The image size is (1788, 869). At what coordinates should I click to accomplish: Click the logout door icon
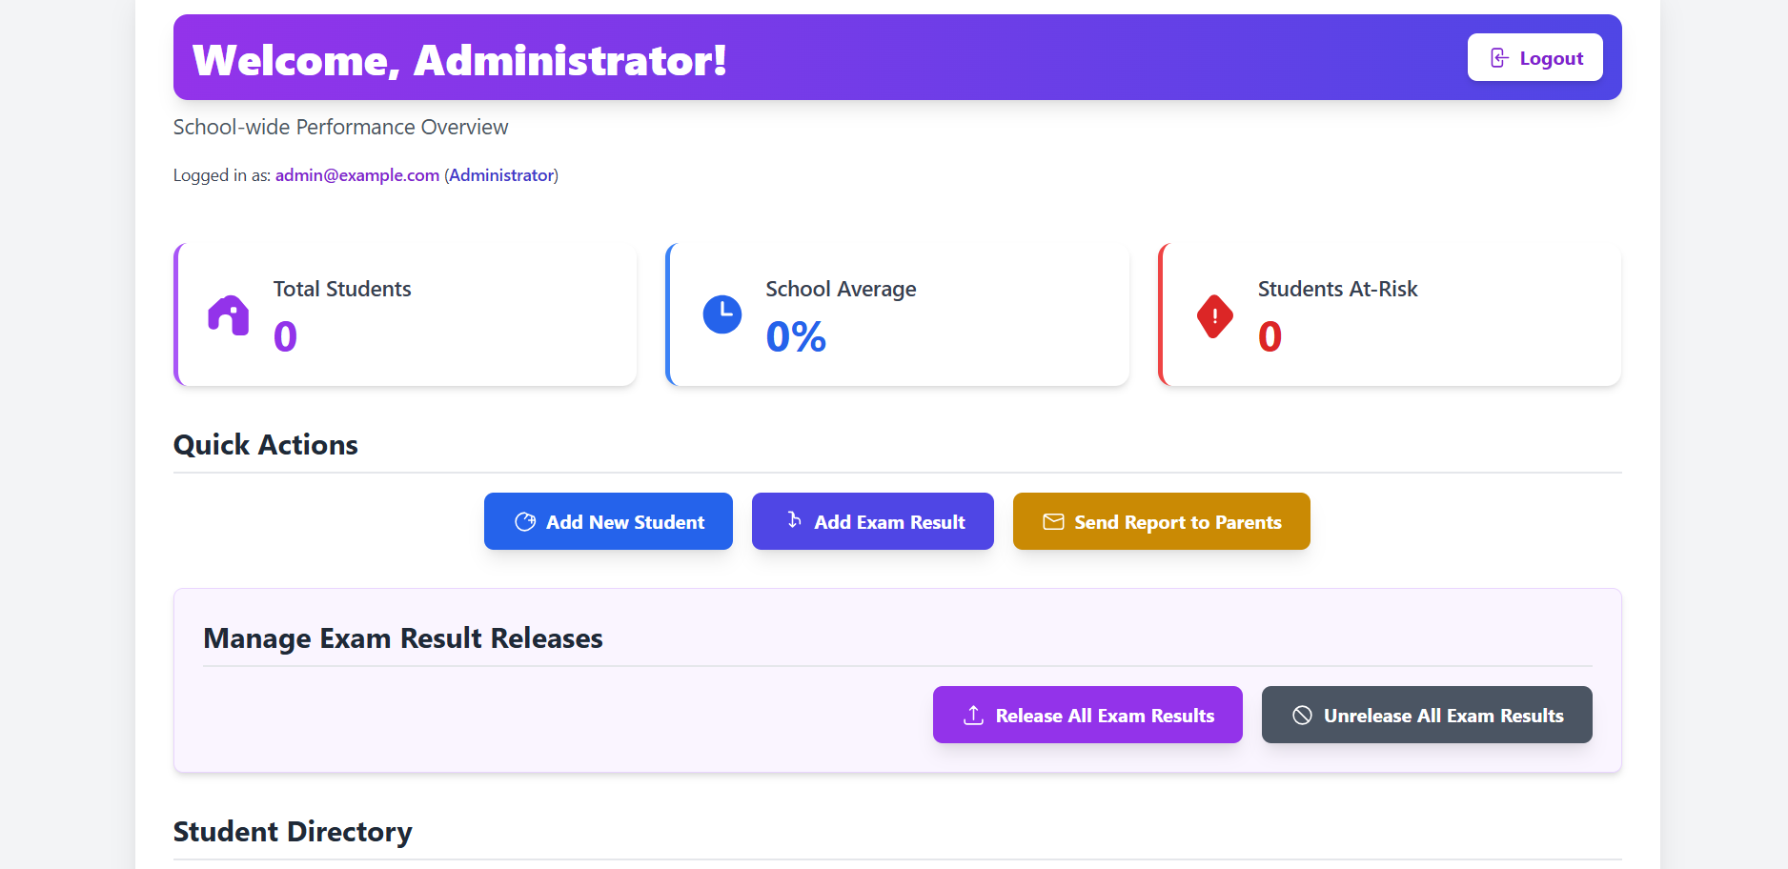1499,58
